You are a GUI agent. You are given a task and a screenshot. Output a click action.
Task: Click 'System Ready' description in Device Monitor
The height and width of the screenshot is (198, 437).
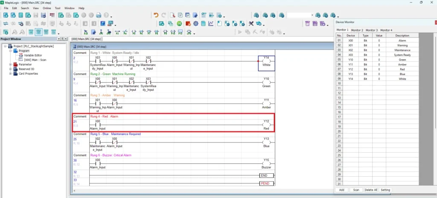pyautogui.click(x=402, y=55)
